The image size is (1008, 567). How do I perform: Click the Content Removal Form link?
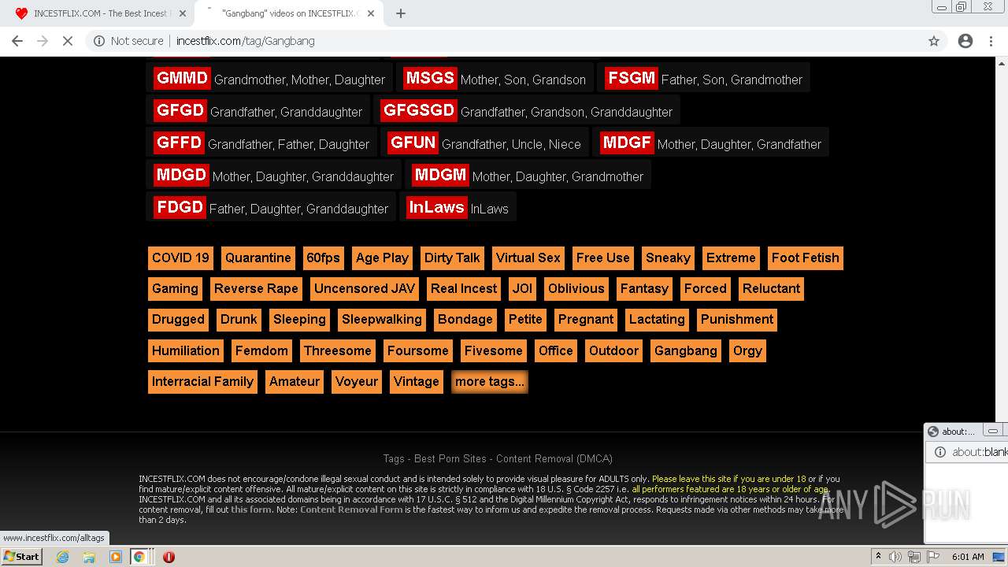click(x=351, y=510)
